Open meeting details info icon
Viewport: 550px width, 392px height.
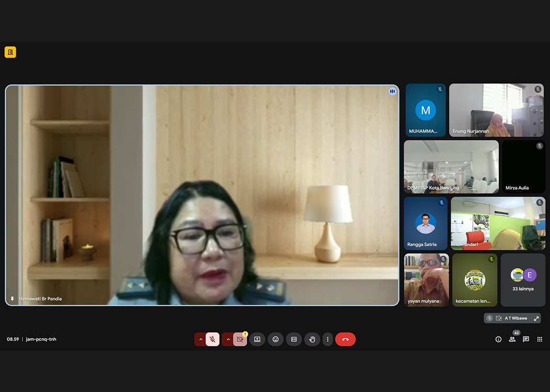pyautogui.click(x=498, y=339)
